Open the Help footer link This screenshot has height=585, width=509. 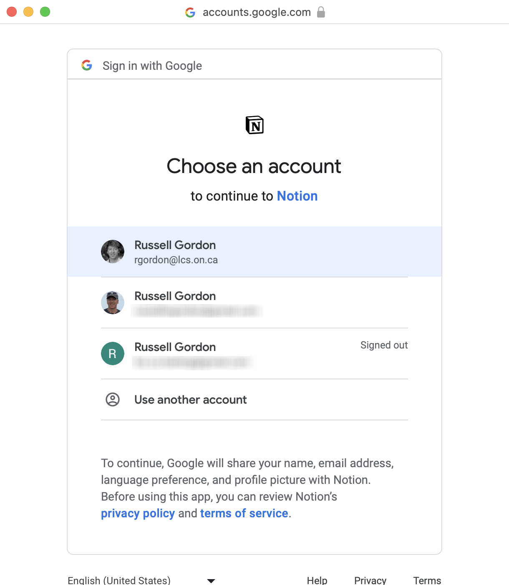tap(317, 580)
